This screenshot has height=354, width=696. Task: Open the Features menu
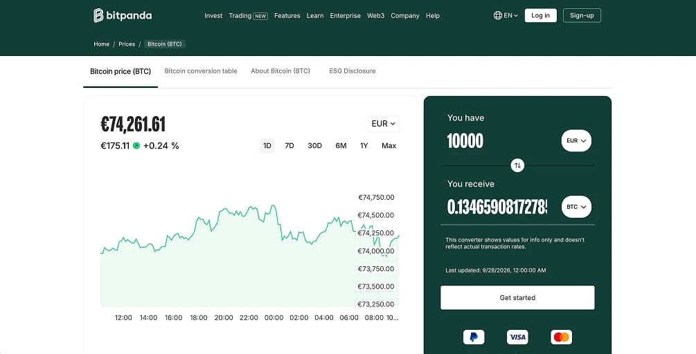pyautogui.click(x=287, y=15)
